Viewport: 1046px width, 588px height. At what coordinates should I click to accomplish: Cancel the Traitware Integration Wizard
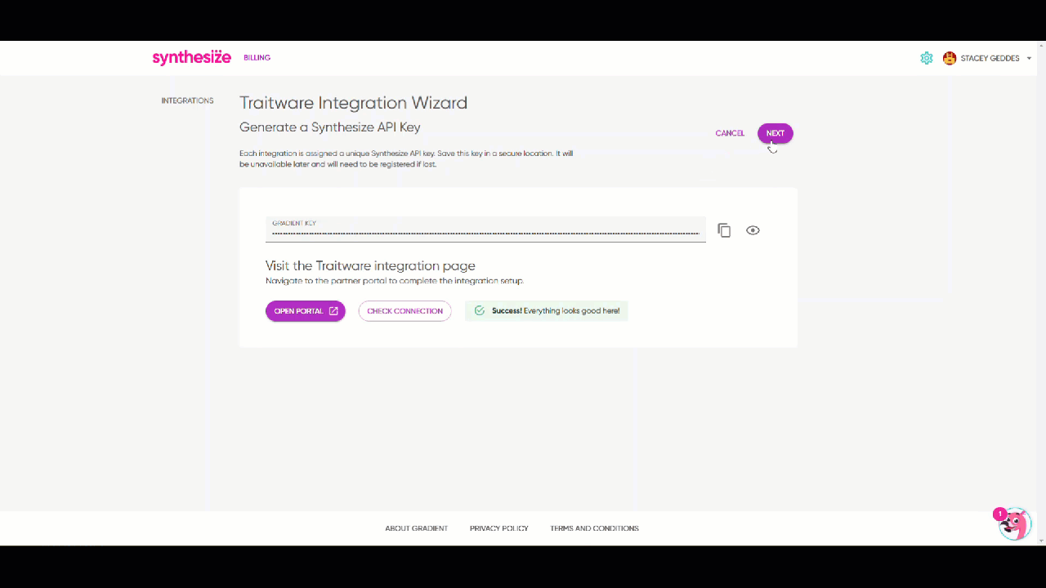coord(729,133)
